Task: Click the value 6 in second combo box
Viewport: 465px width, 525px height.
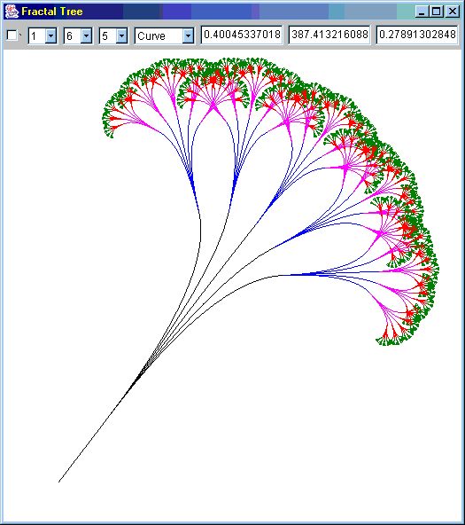Action: (70, 36)
